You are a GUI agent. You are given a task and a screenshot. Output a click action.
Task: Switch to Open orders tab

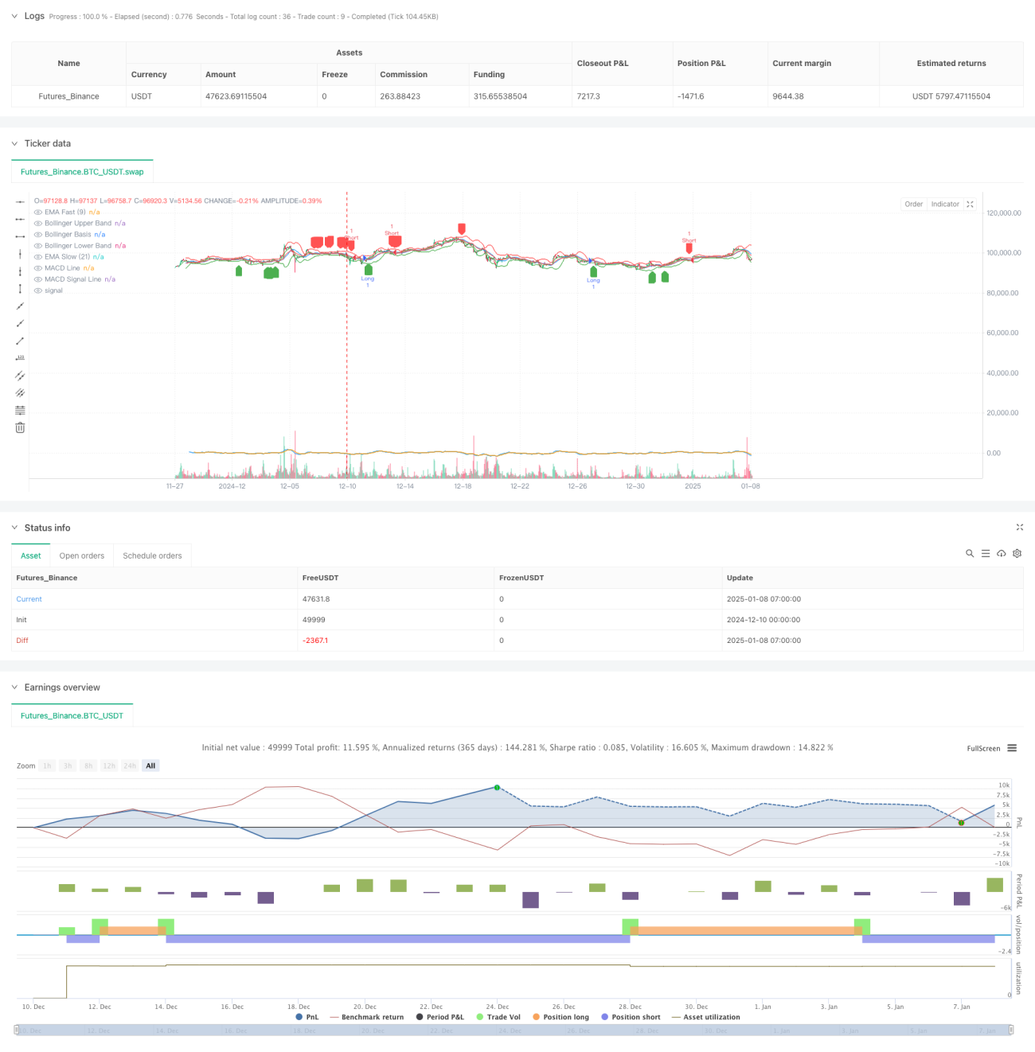tap(82, 555)
